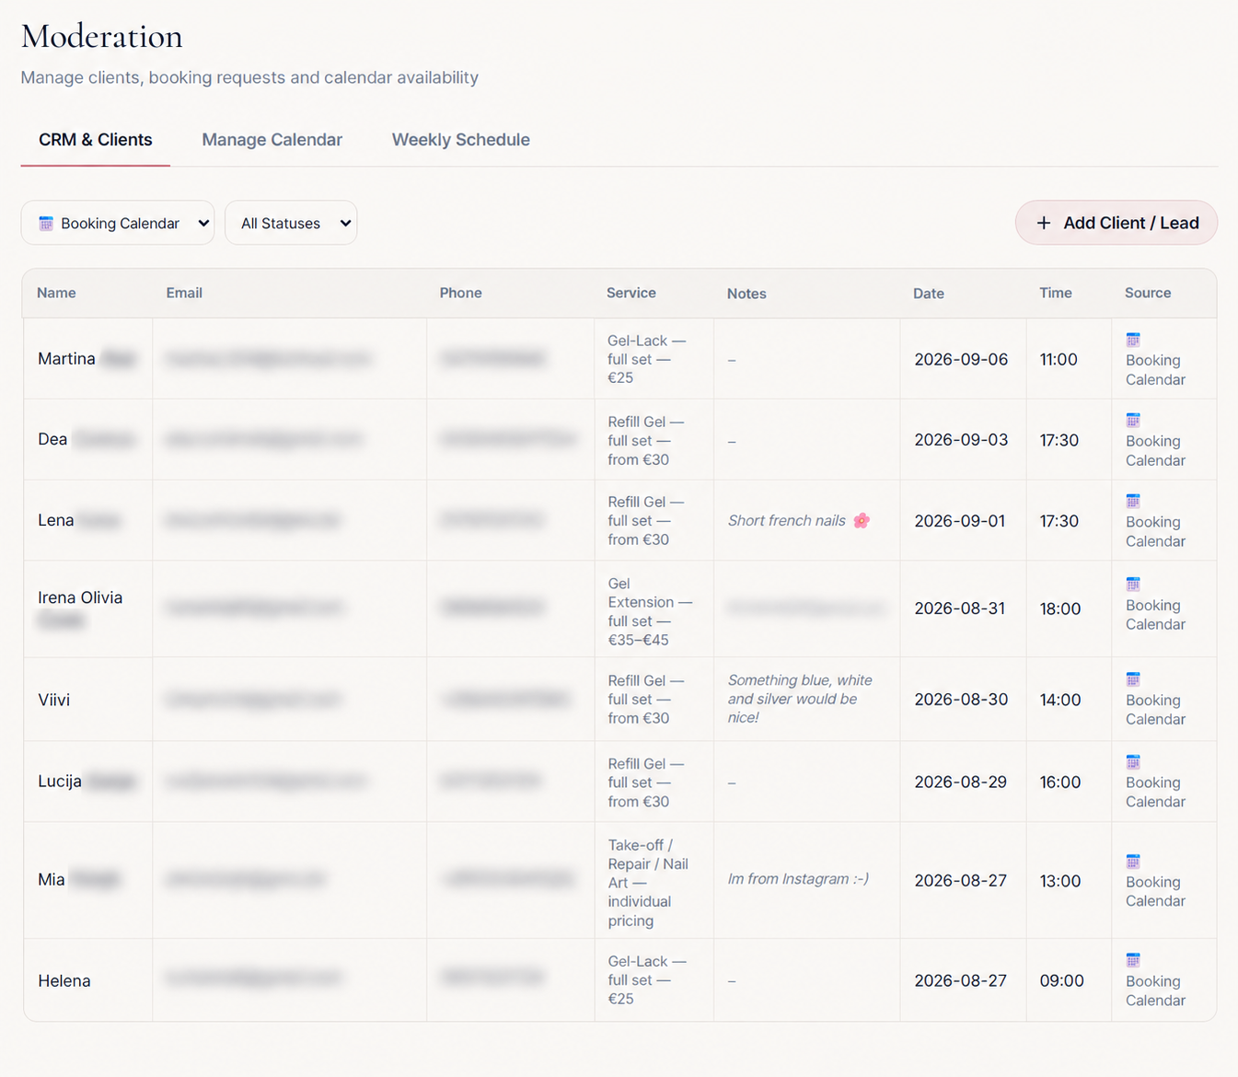Click the 11:00 time in Martina's row
Image resolution: width=1238 pixels, height=1077 pixels.
coord(1059,359)
